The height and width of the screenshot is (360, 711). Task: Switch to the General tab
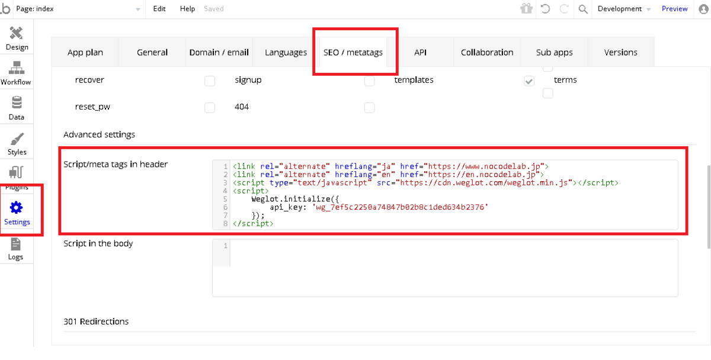152,52
